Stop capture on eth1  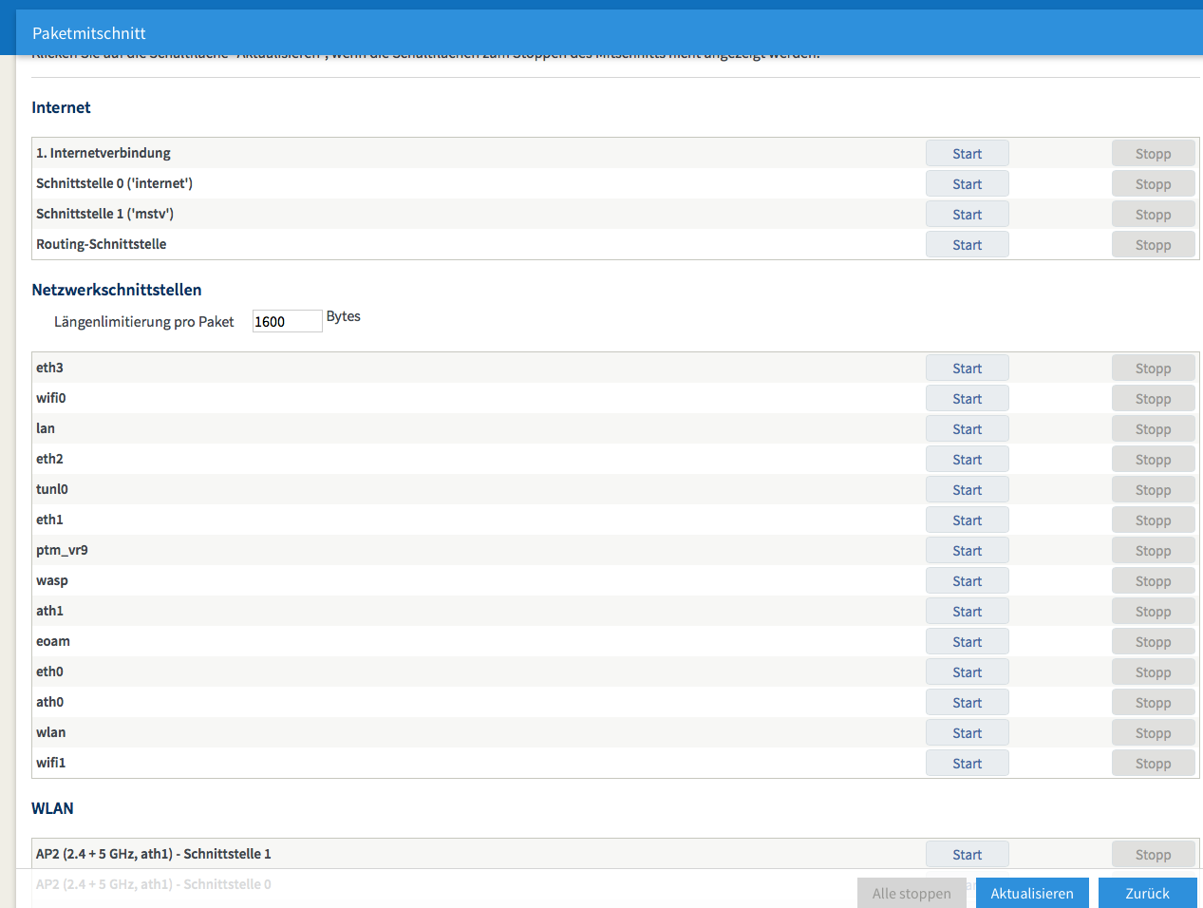1153,520
